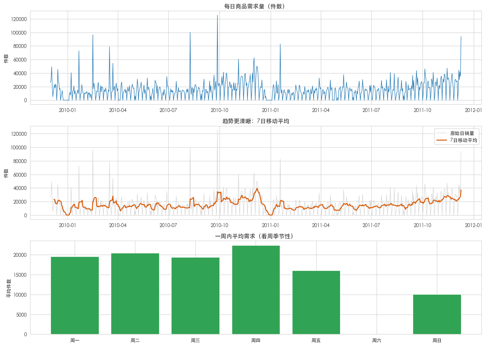Click the green bar for 周日
Viewport: 486px width, 346px height.
[x=437, y=315]
